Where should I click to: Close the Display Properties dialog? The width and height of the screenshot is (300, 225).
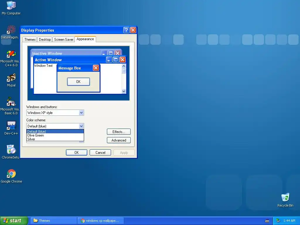133,30
